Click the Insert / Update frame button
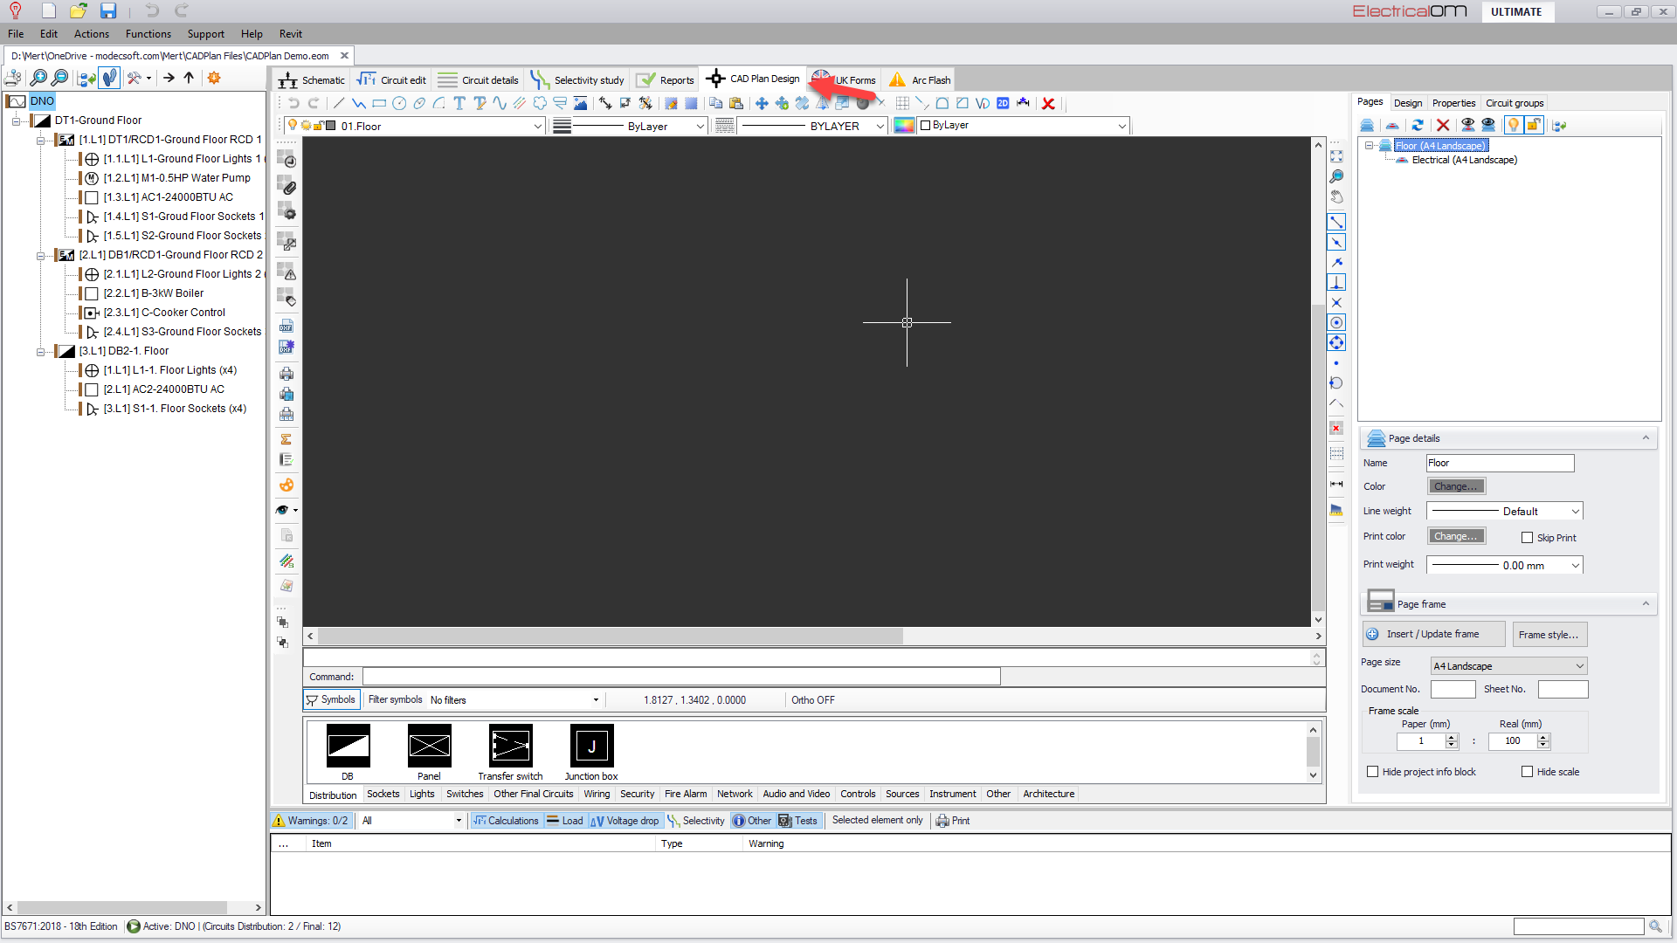The image size is (1677, 943). (1433, 635)
